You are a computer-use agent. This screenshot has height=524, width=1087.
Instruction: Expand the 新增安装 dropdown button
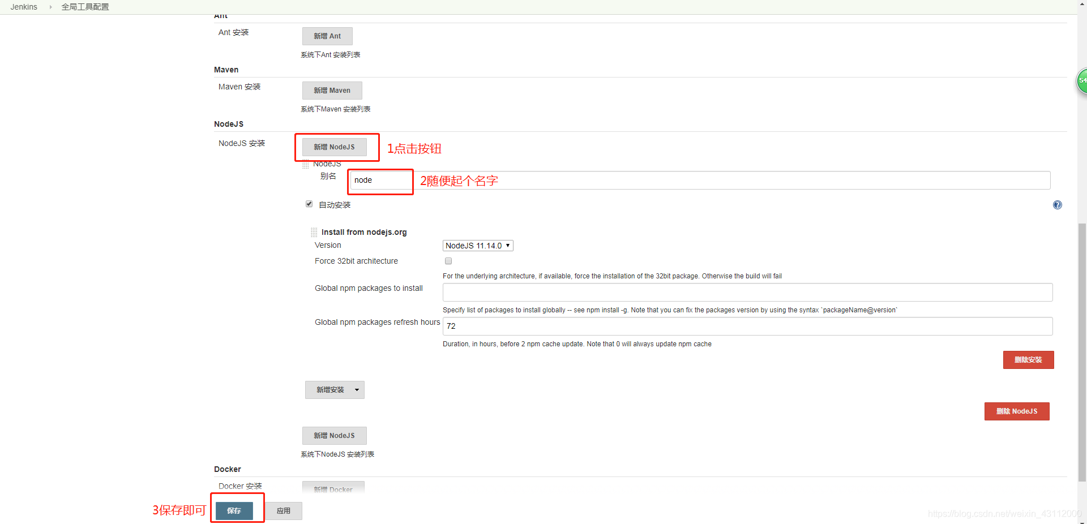[335, 390]
